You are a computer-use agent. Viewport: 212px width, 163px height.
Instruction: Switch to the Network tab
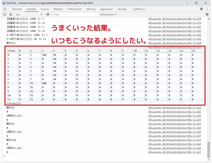coord(58,9)
